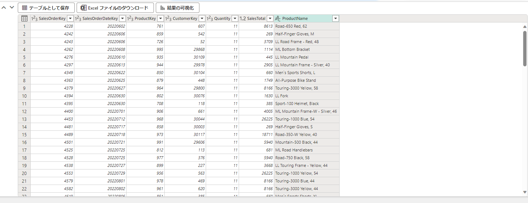Select the Quantity column header
This screenshot has width=528, height=203.
point(222,18)
